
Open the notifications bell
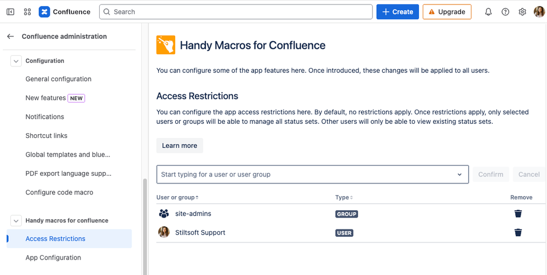[x=488, y=12]
